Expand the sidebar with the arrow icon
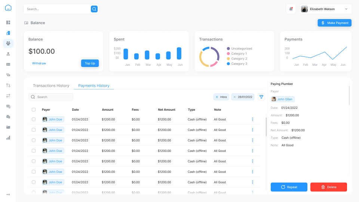Image resolution: width=359 pixels, height=202 pixels. 8,195
